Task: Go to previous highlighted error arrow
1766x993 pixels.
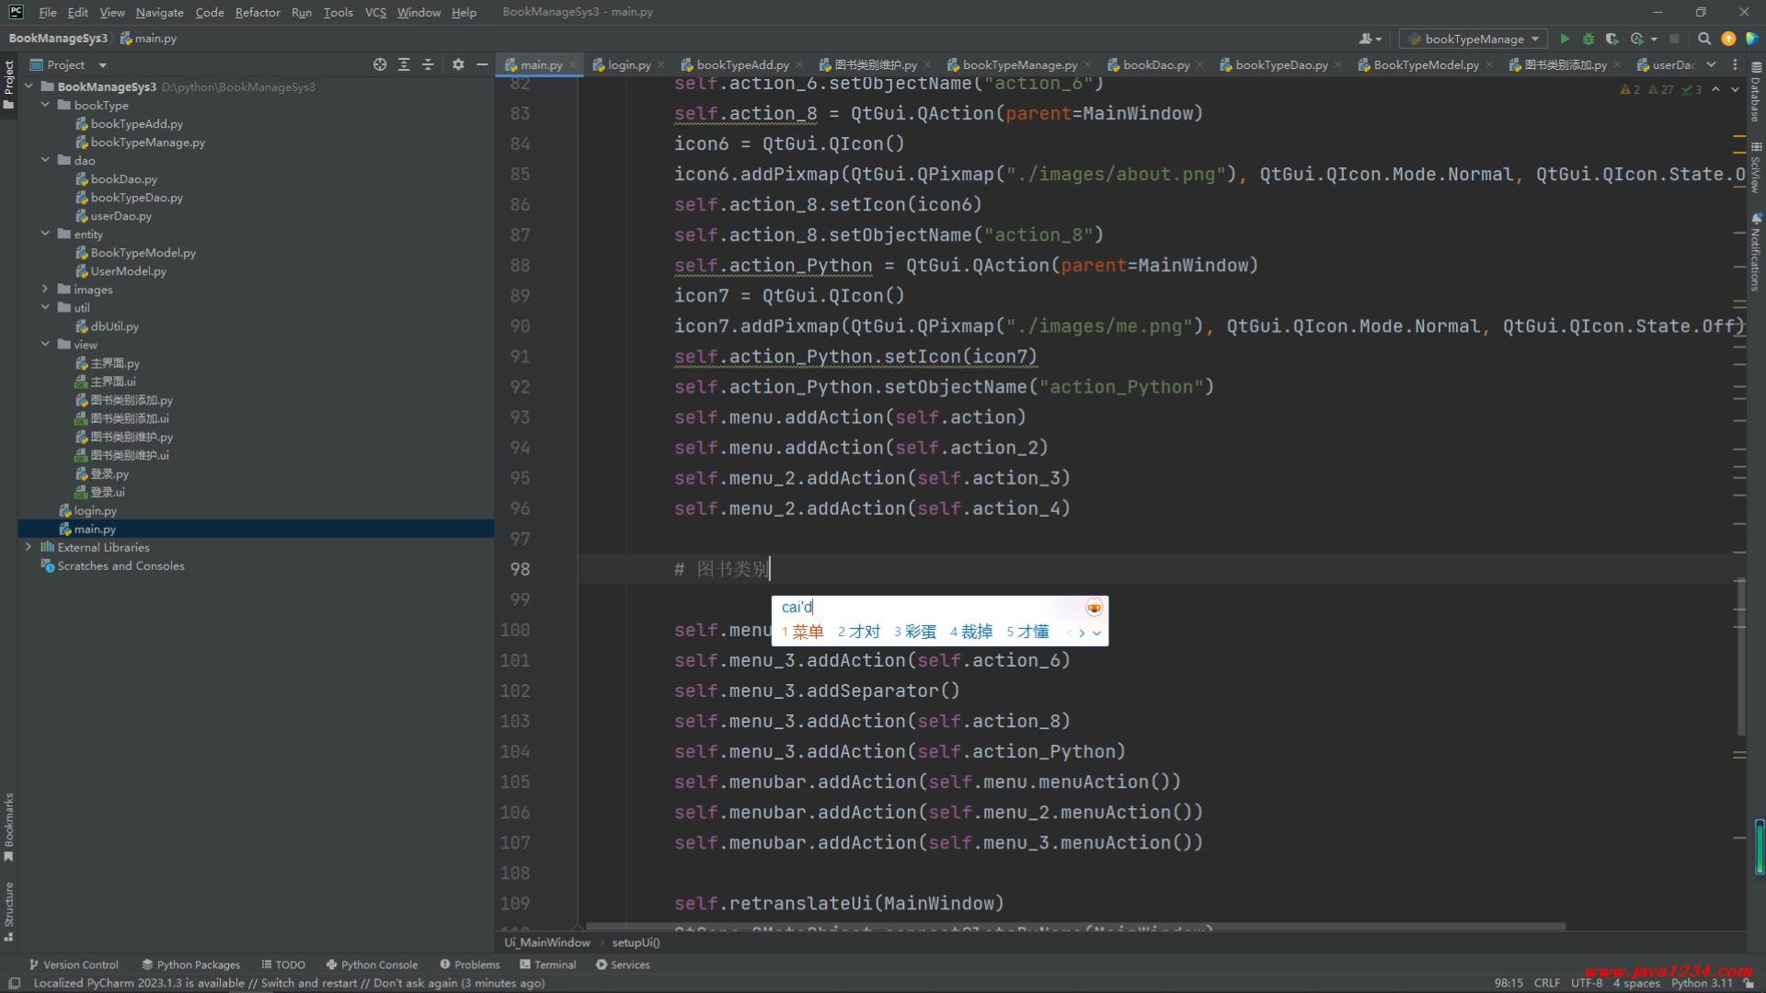Action: click(1715, 89)
